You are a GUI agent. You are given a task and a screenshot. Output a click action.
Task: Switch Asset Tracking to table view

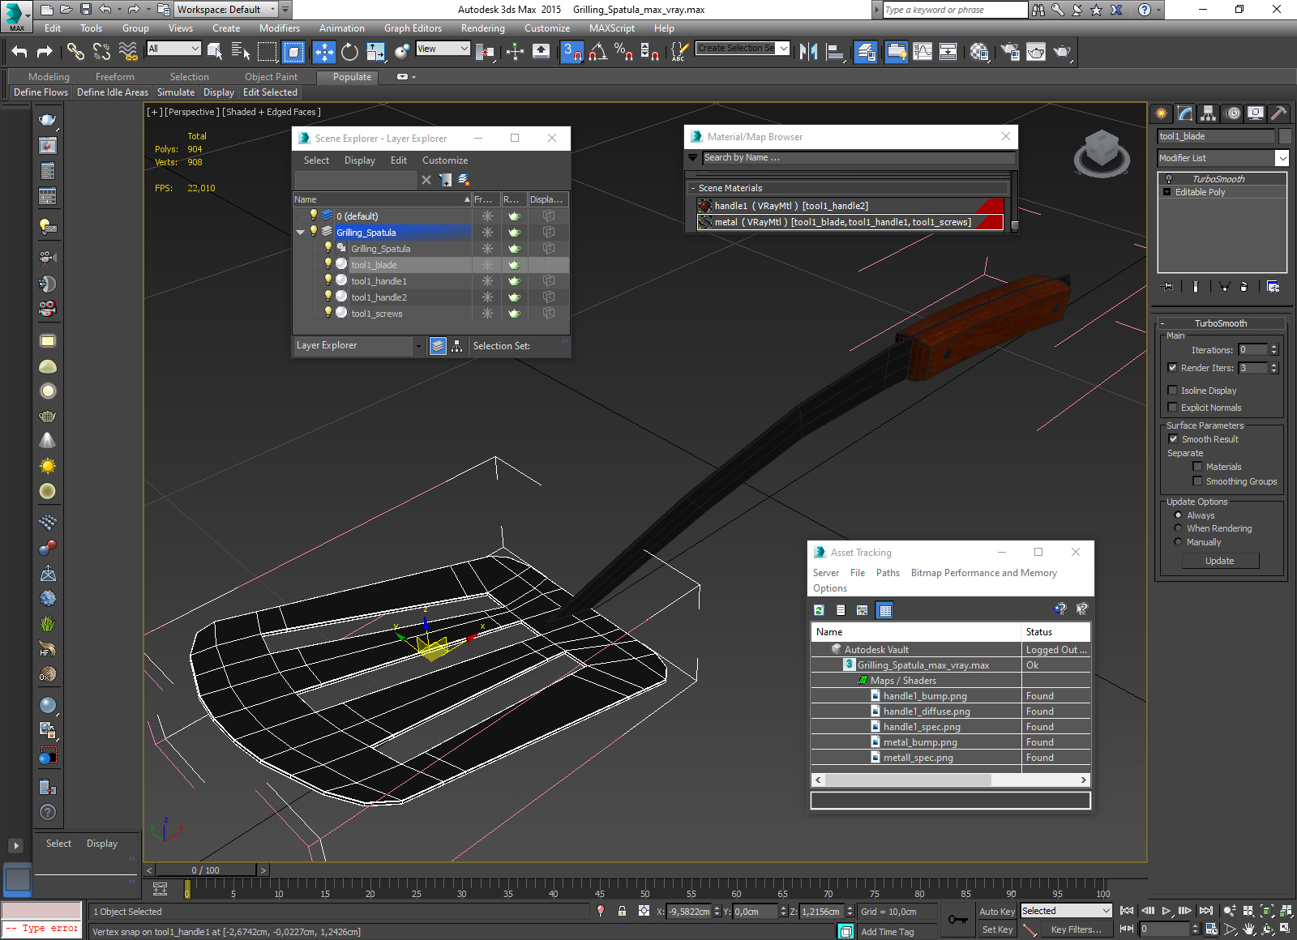coord(885,610)
